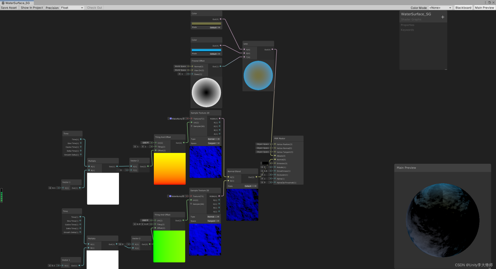Select the green Tiling And Offset preview
496x269 pixels.
click(x=169, y=246)
